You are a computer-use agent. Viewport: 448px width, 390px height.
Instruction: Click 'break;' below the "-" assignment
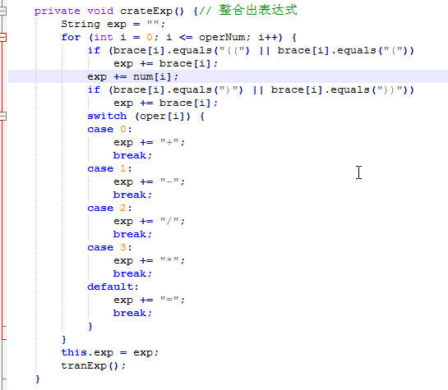tap(132, 195)
